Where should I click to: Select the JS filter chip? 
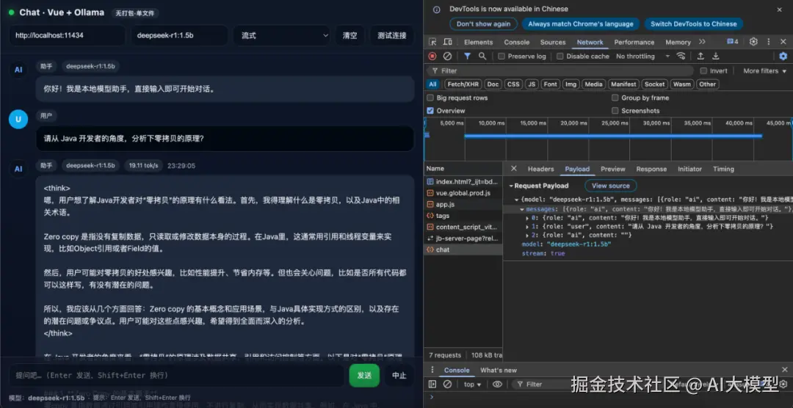pos(532,84)
